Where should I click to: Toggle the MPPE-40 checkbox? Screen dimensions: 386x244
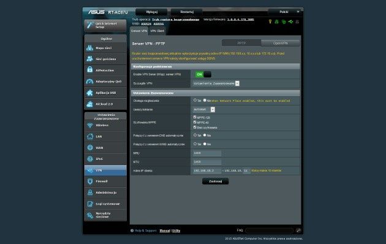click(x=195, y=122)
